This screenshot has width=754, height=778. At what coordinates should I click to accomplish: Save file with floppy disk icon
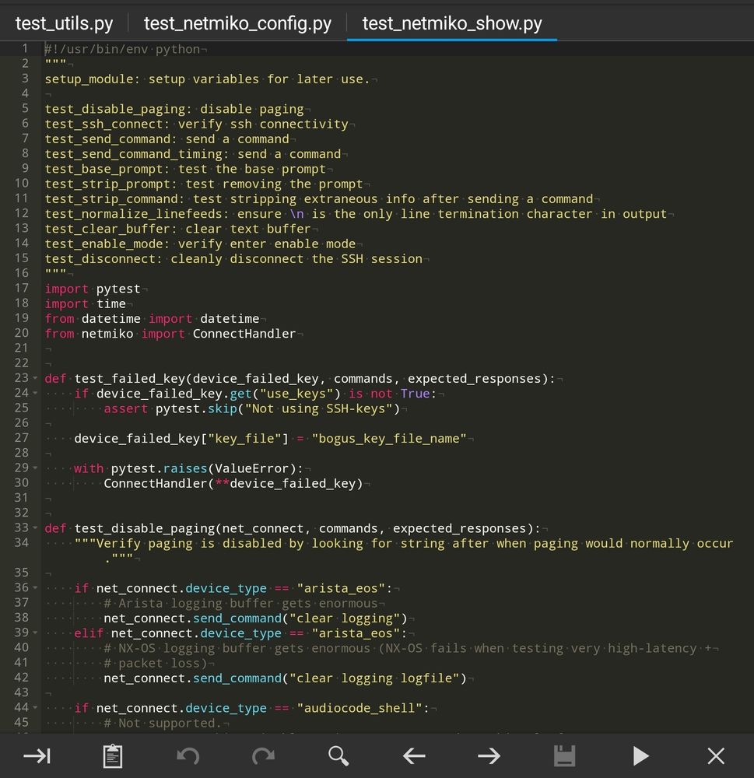coord(564,756)
